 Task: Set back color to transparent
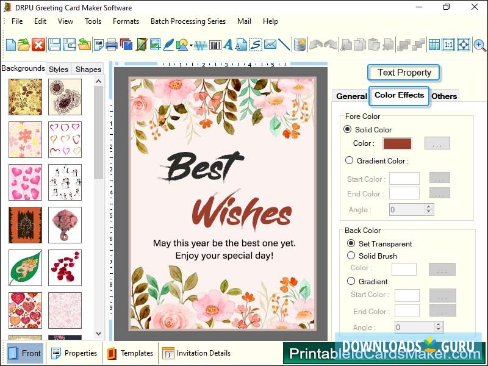tap(351, 243)
